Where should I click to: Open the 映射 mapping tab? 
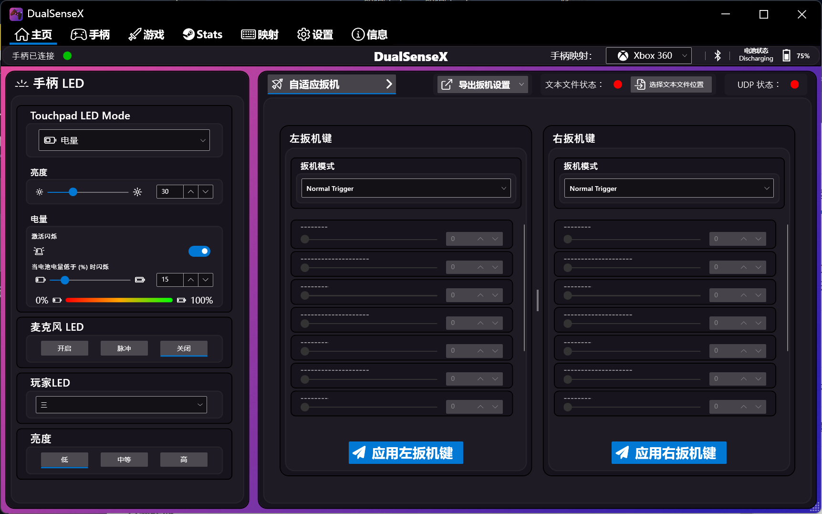click(x=260, y=34)
